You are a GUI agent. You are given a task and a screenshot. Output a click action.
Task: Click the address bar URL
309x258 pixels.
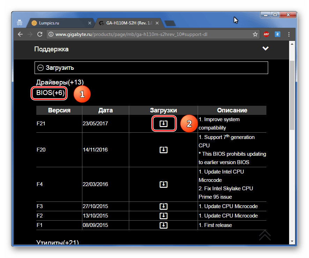coord(133,34)
